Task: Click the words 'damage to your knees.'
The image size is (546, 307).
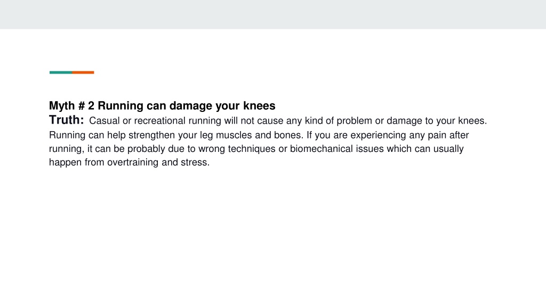Action: [x=437, y=121]
